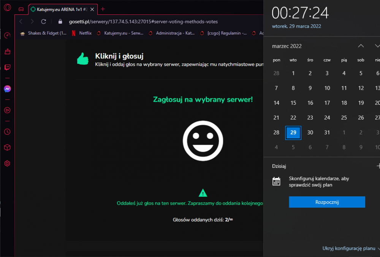The height and width of the screenshot is (257, 380).
Task: Select March 15 in the calendar
Action: [293, 103]
